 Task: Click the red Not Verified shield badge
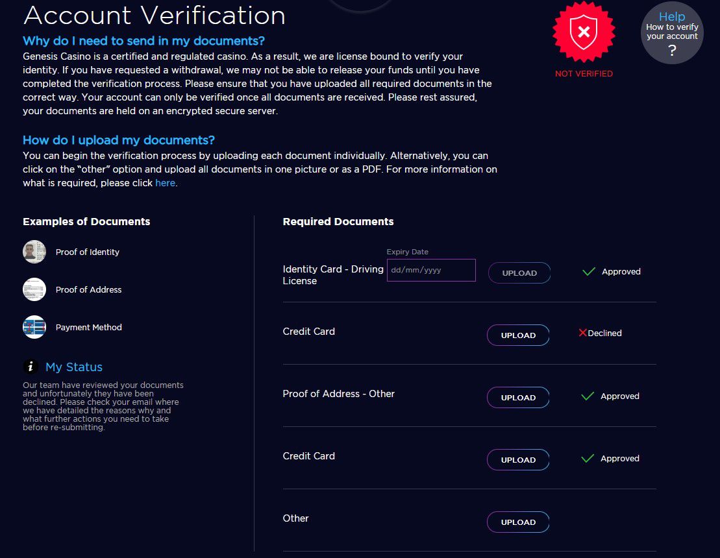(x=584, y=32)
